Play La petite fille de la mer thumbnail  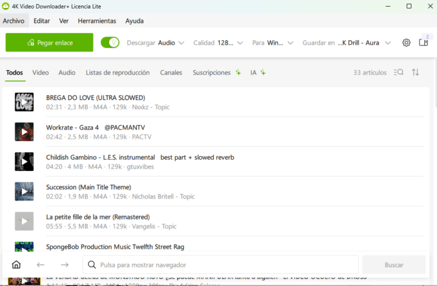point(24,221)
